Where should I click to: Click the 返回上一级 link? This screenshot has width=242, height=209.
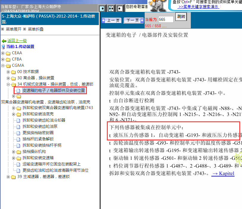pyautogui.click(x=17, y=41)
